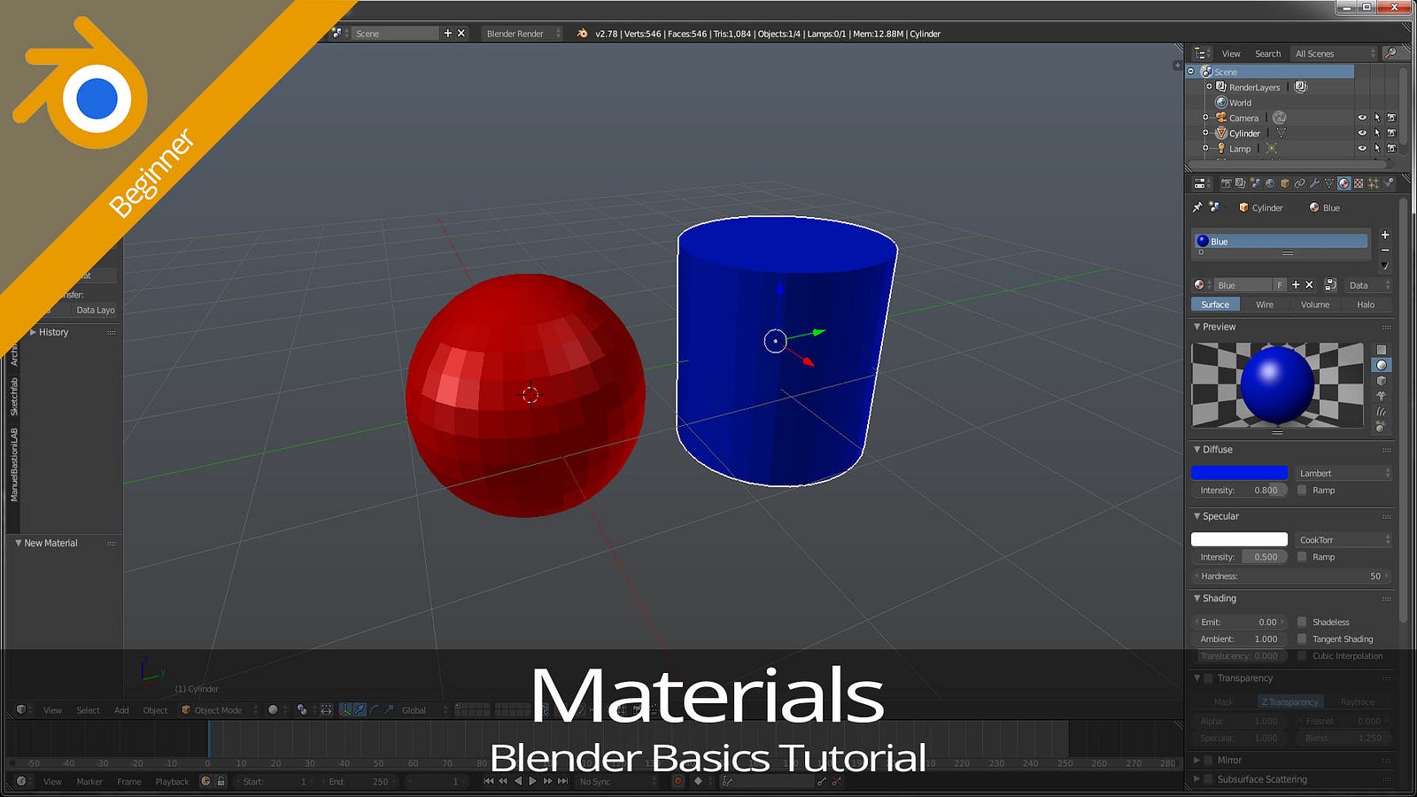Add a material slot with plus button
Screen dimensions: 1417x797
click(1385, 235)
